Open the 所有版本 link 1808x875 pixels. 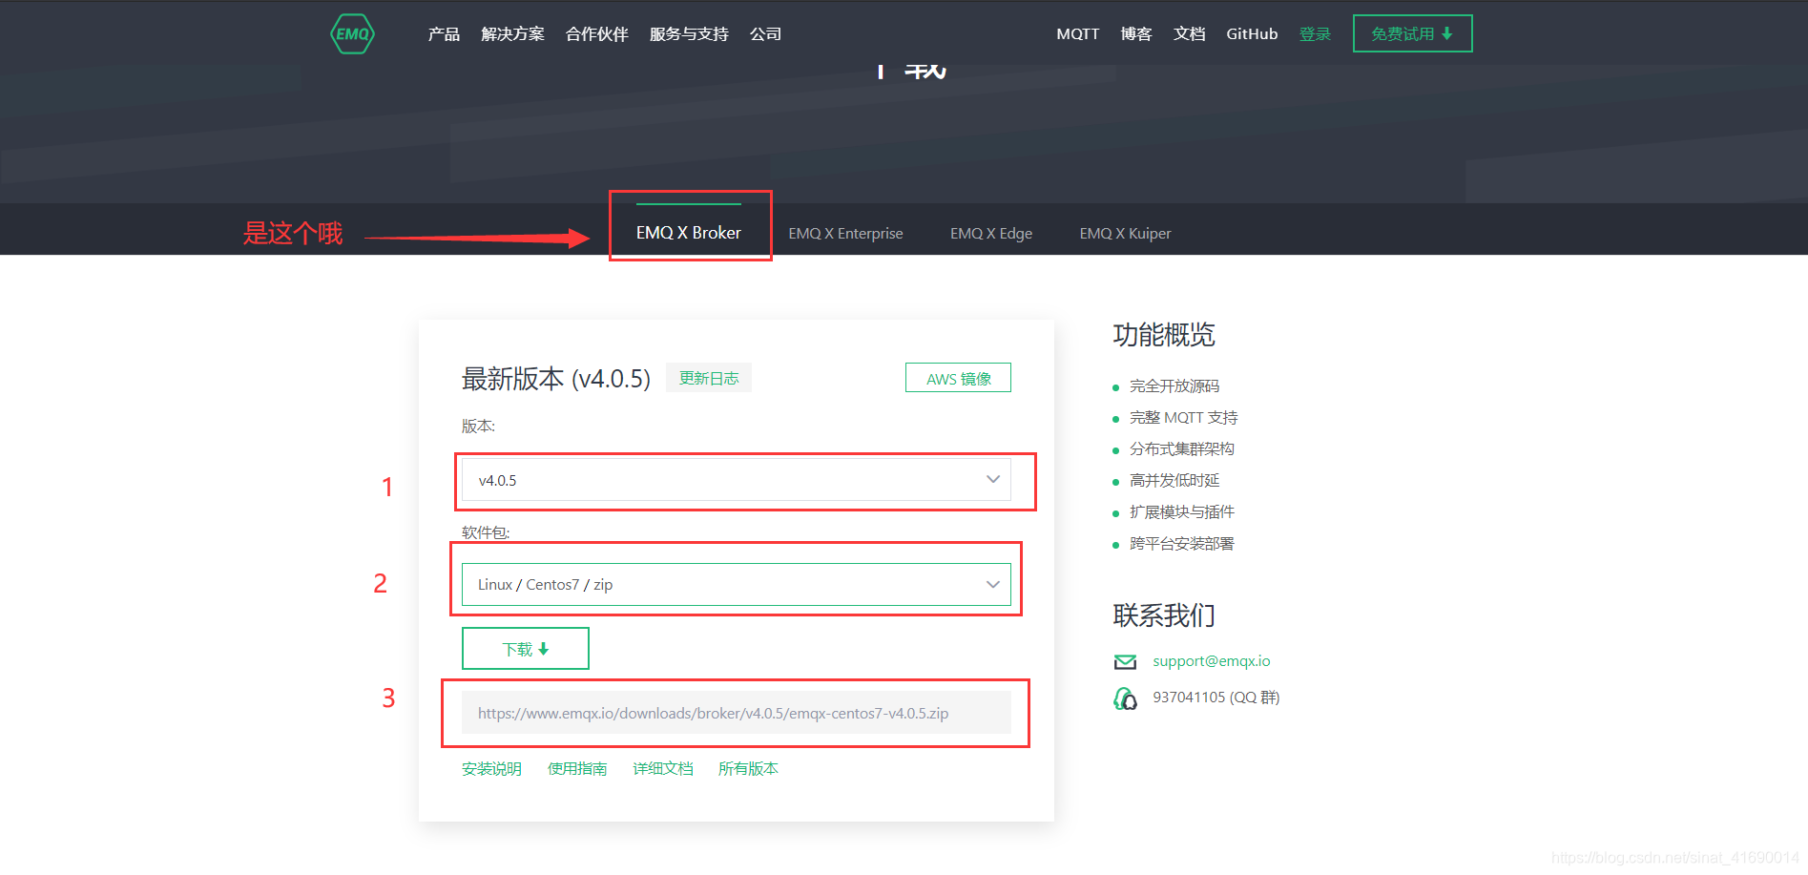pyautogui.click(x=748, y=768)
